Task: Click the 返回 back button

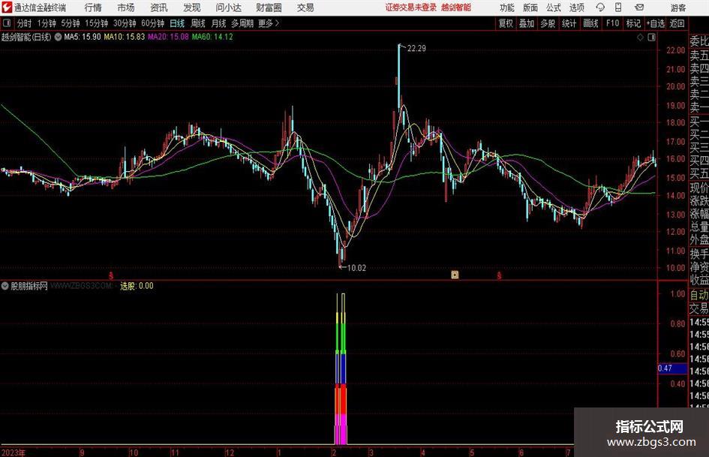Action: point(677,23)
